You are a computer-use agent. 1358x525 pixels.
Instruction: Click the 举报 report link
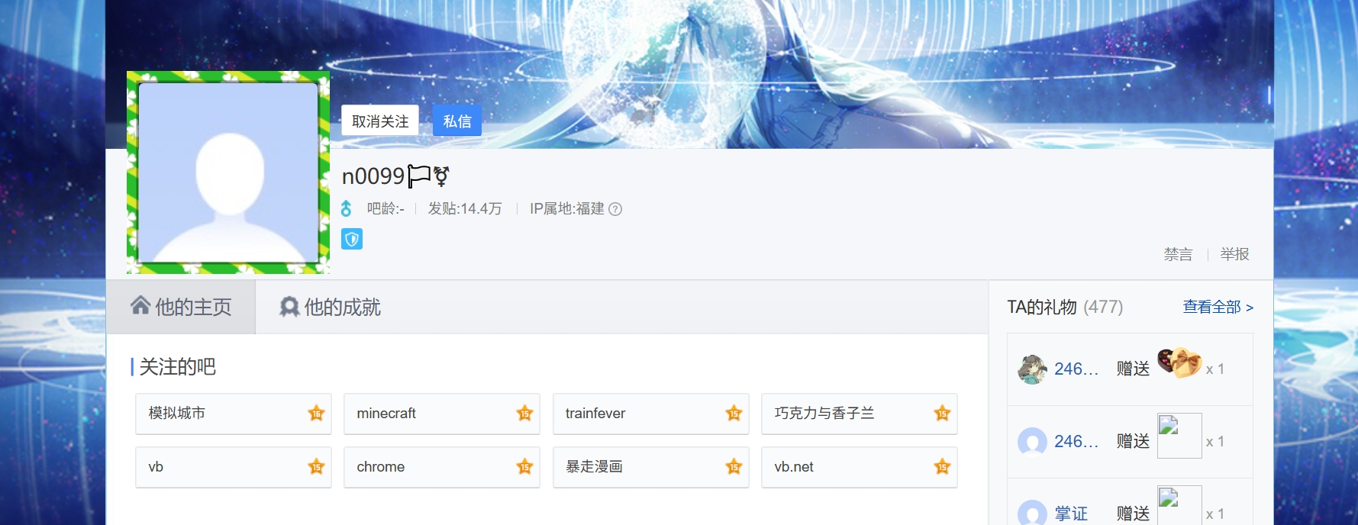[1234, 254]
